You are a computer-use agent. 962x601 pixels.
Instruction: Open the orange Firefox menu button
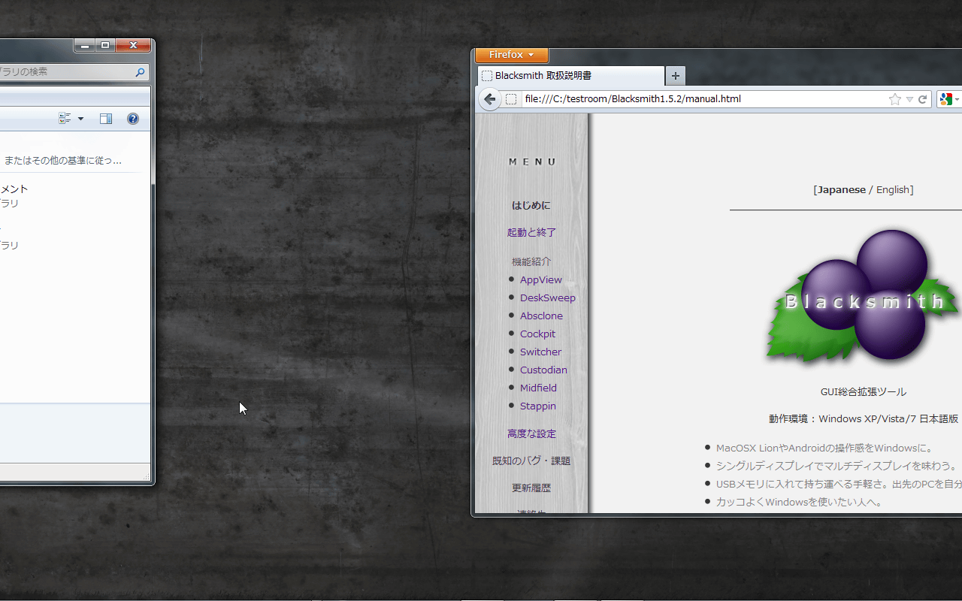tap(512, 55)
